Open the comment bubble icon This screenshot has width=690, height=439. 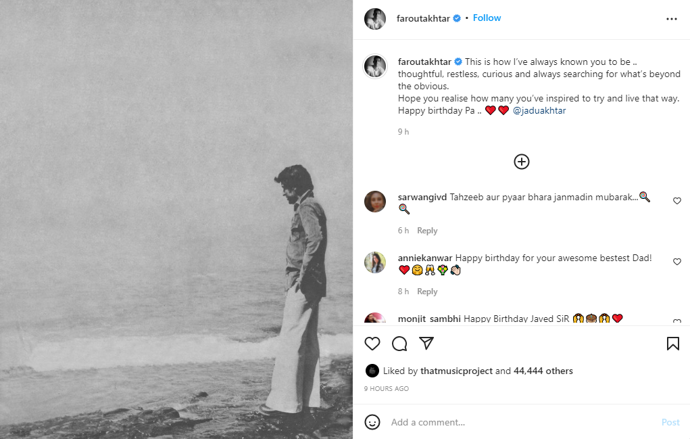tap(399, 344)
